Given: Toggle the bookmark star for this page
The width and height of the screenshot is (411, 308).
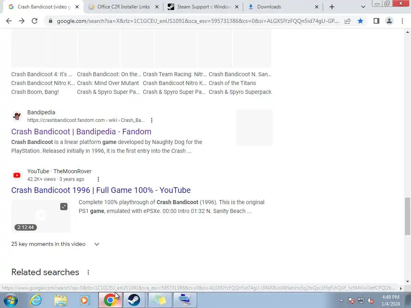Looking at the screenshot, I should [x=360, y=21].
